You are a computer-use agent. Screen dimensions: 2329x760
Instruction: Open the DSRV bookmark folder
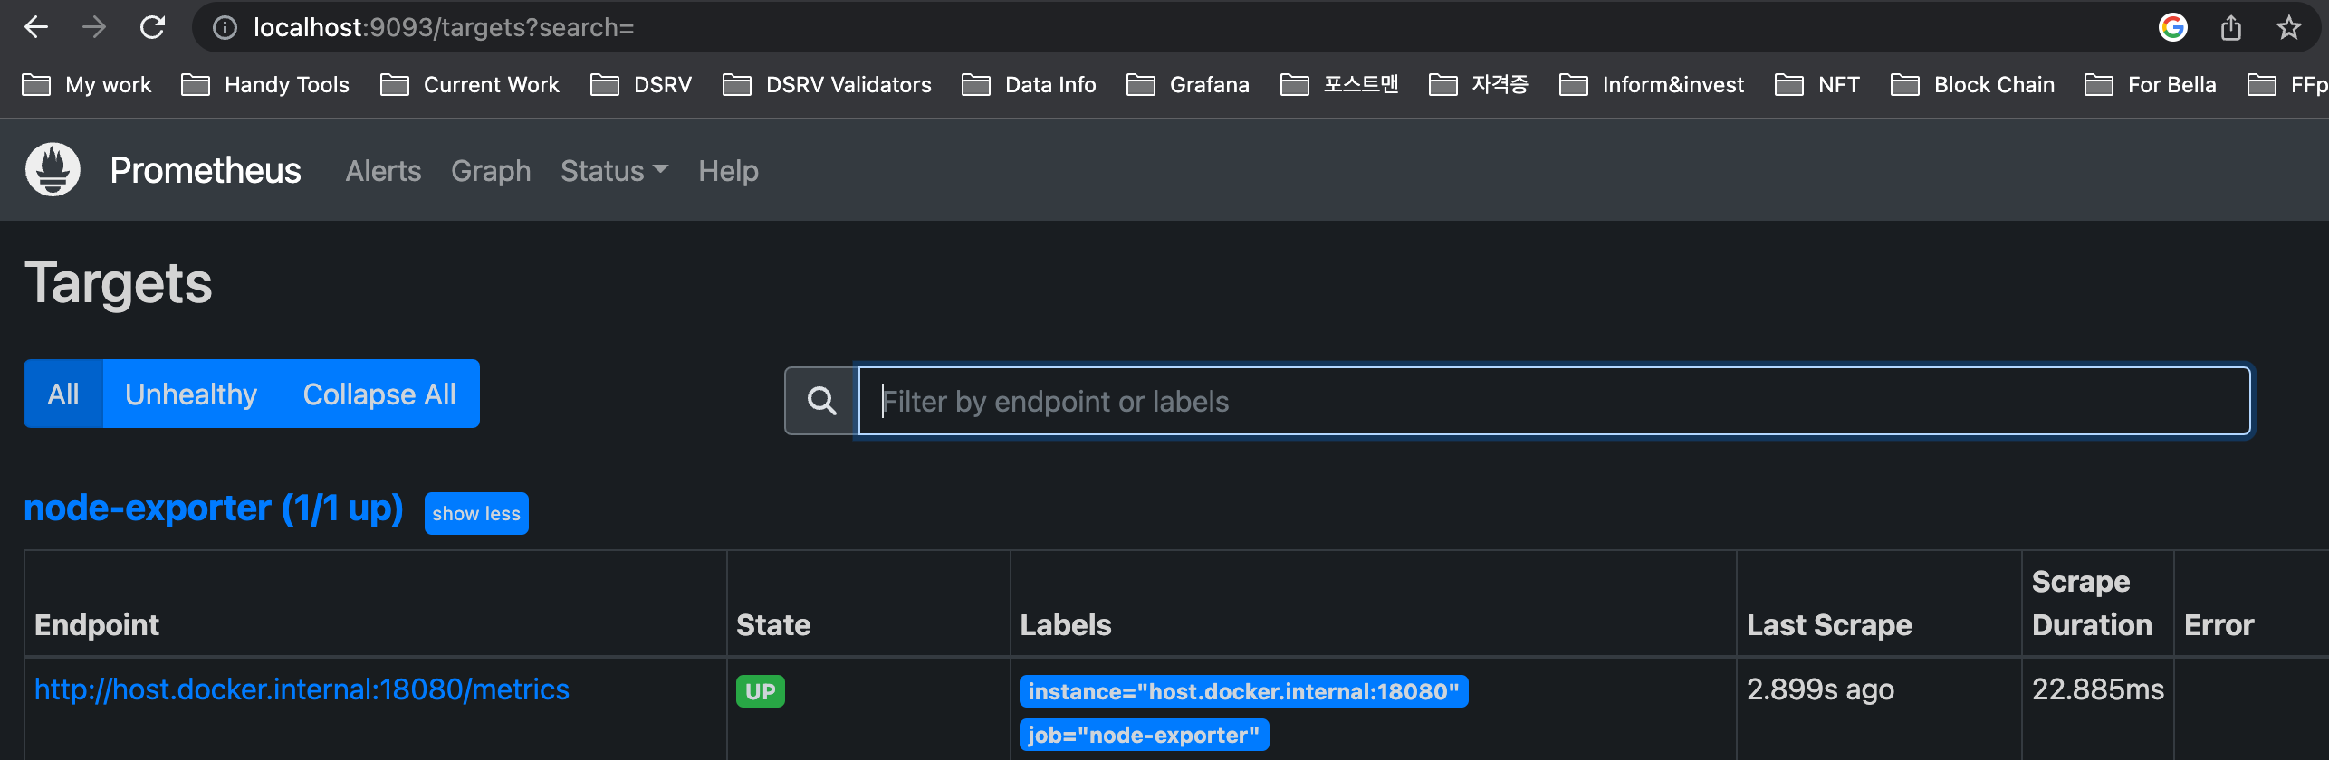click(x=641, y=85)
